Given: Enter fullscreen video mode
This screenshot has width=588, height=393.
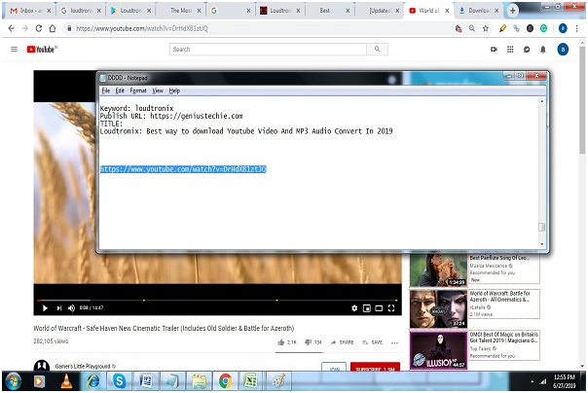Looking at the screenshot, I should [x=391, y=308].
